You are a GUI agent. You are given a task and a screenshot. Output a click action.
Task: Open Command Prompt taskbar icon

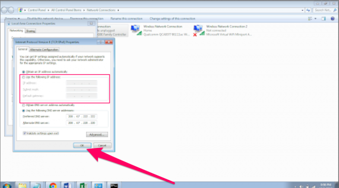[114, 186]
